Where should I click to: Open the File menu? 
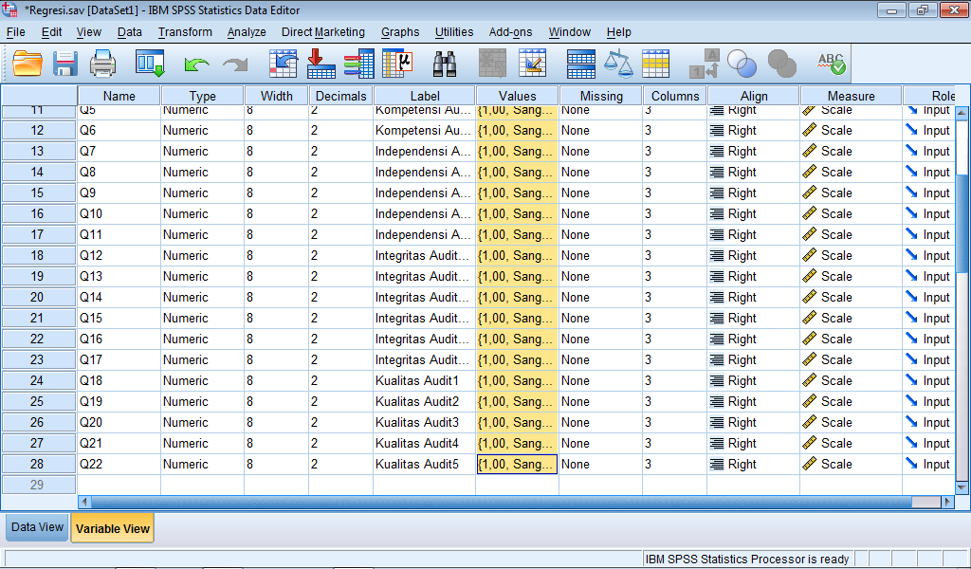(15, 32)
